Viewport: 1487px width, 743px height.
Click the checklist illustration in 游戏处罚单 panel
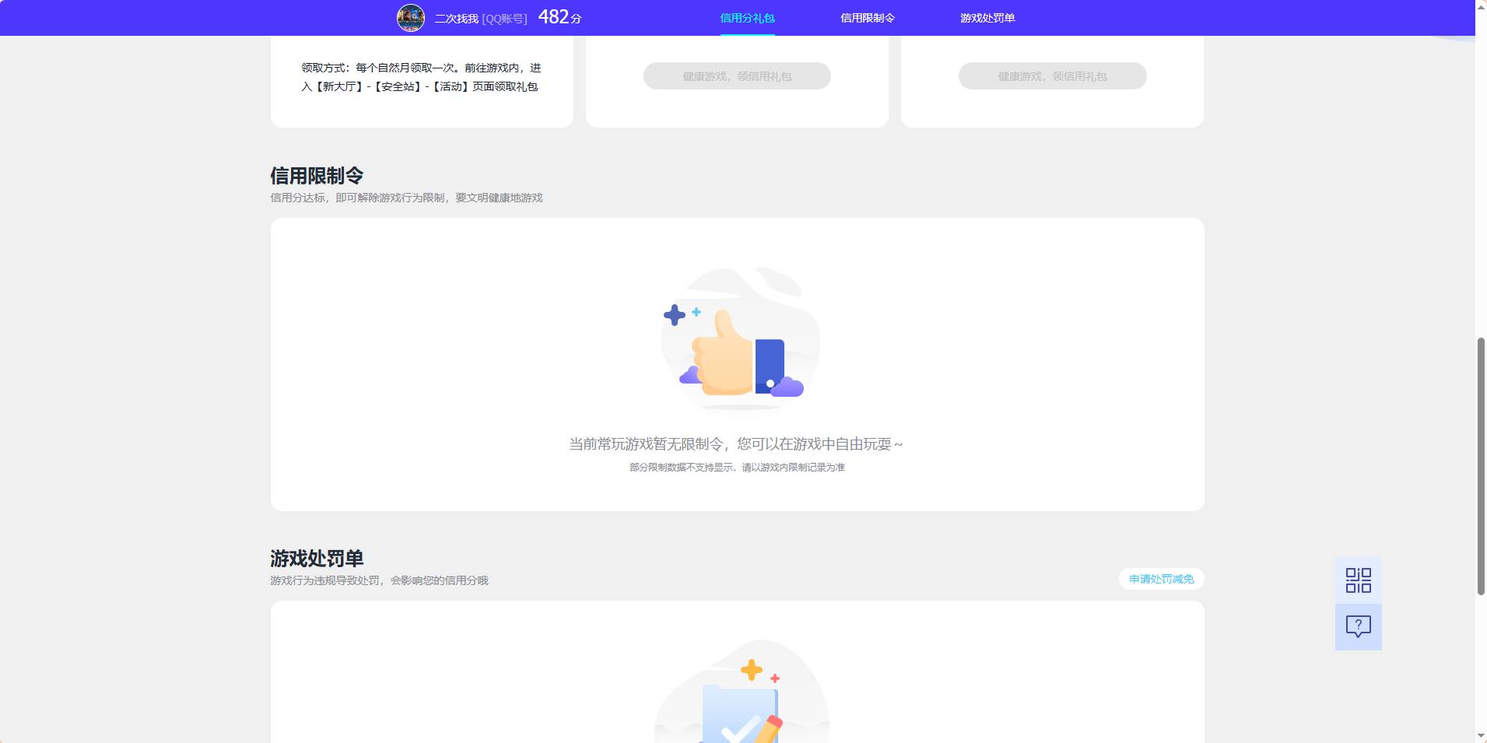click(x=742, y=691)
